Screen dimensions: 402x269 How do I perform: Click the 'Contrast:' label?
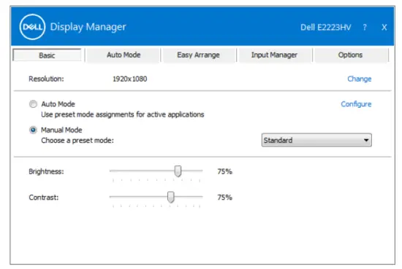44,197
